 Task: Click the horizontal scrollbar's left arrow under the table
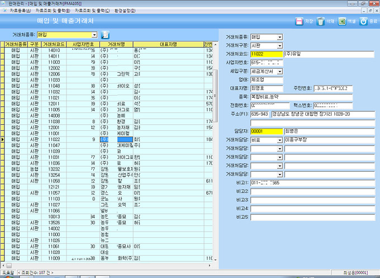pos(3,265)
